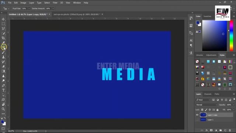Image resolution: width=236 pixels, height=133 pixels.
Task: Select the highlighted Red Eye tool
Action: pos(4,47)
